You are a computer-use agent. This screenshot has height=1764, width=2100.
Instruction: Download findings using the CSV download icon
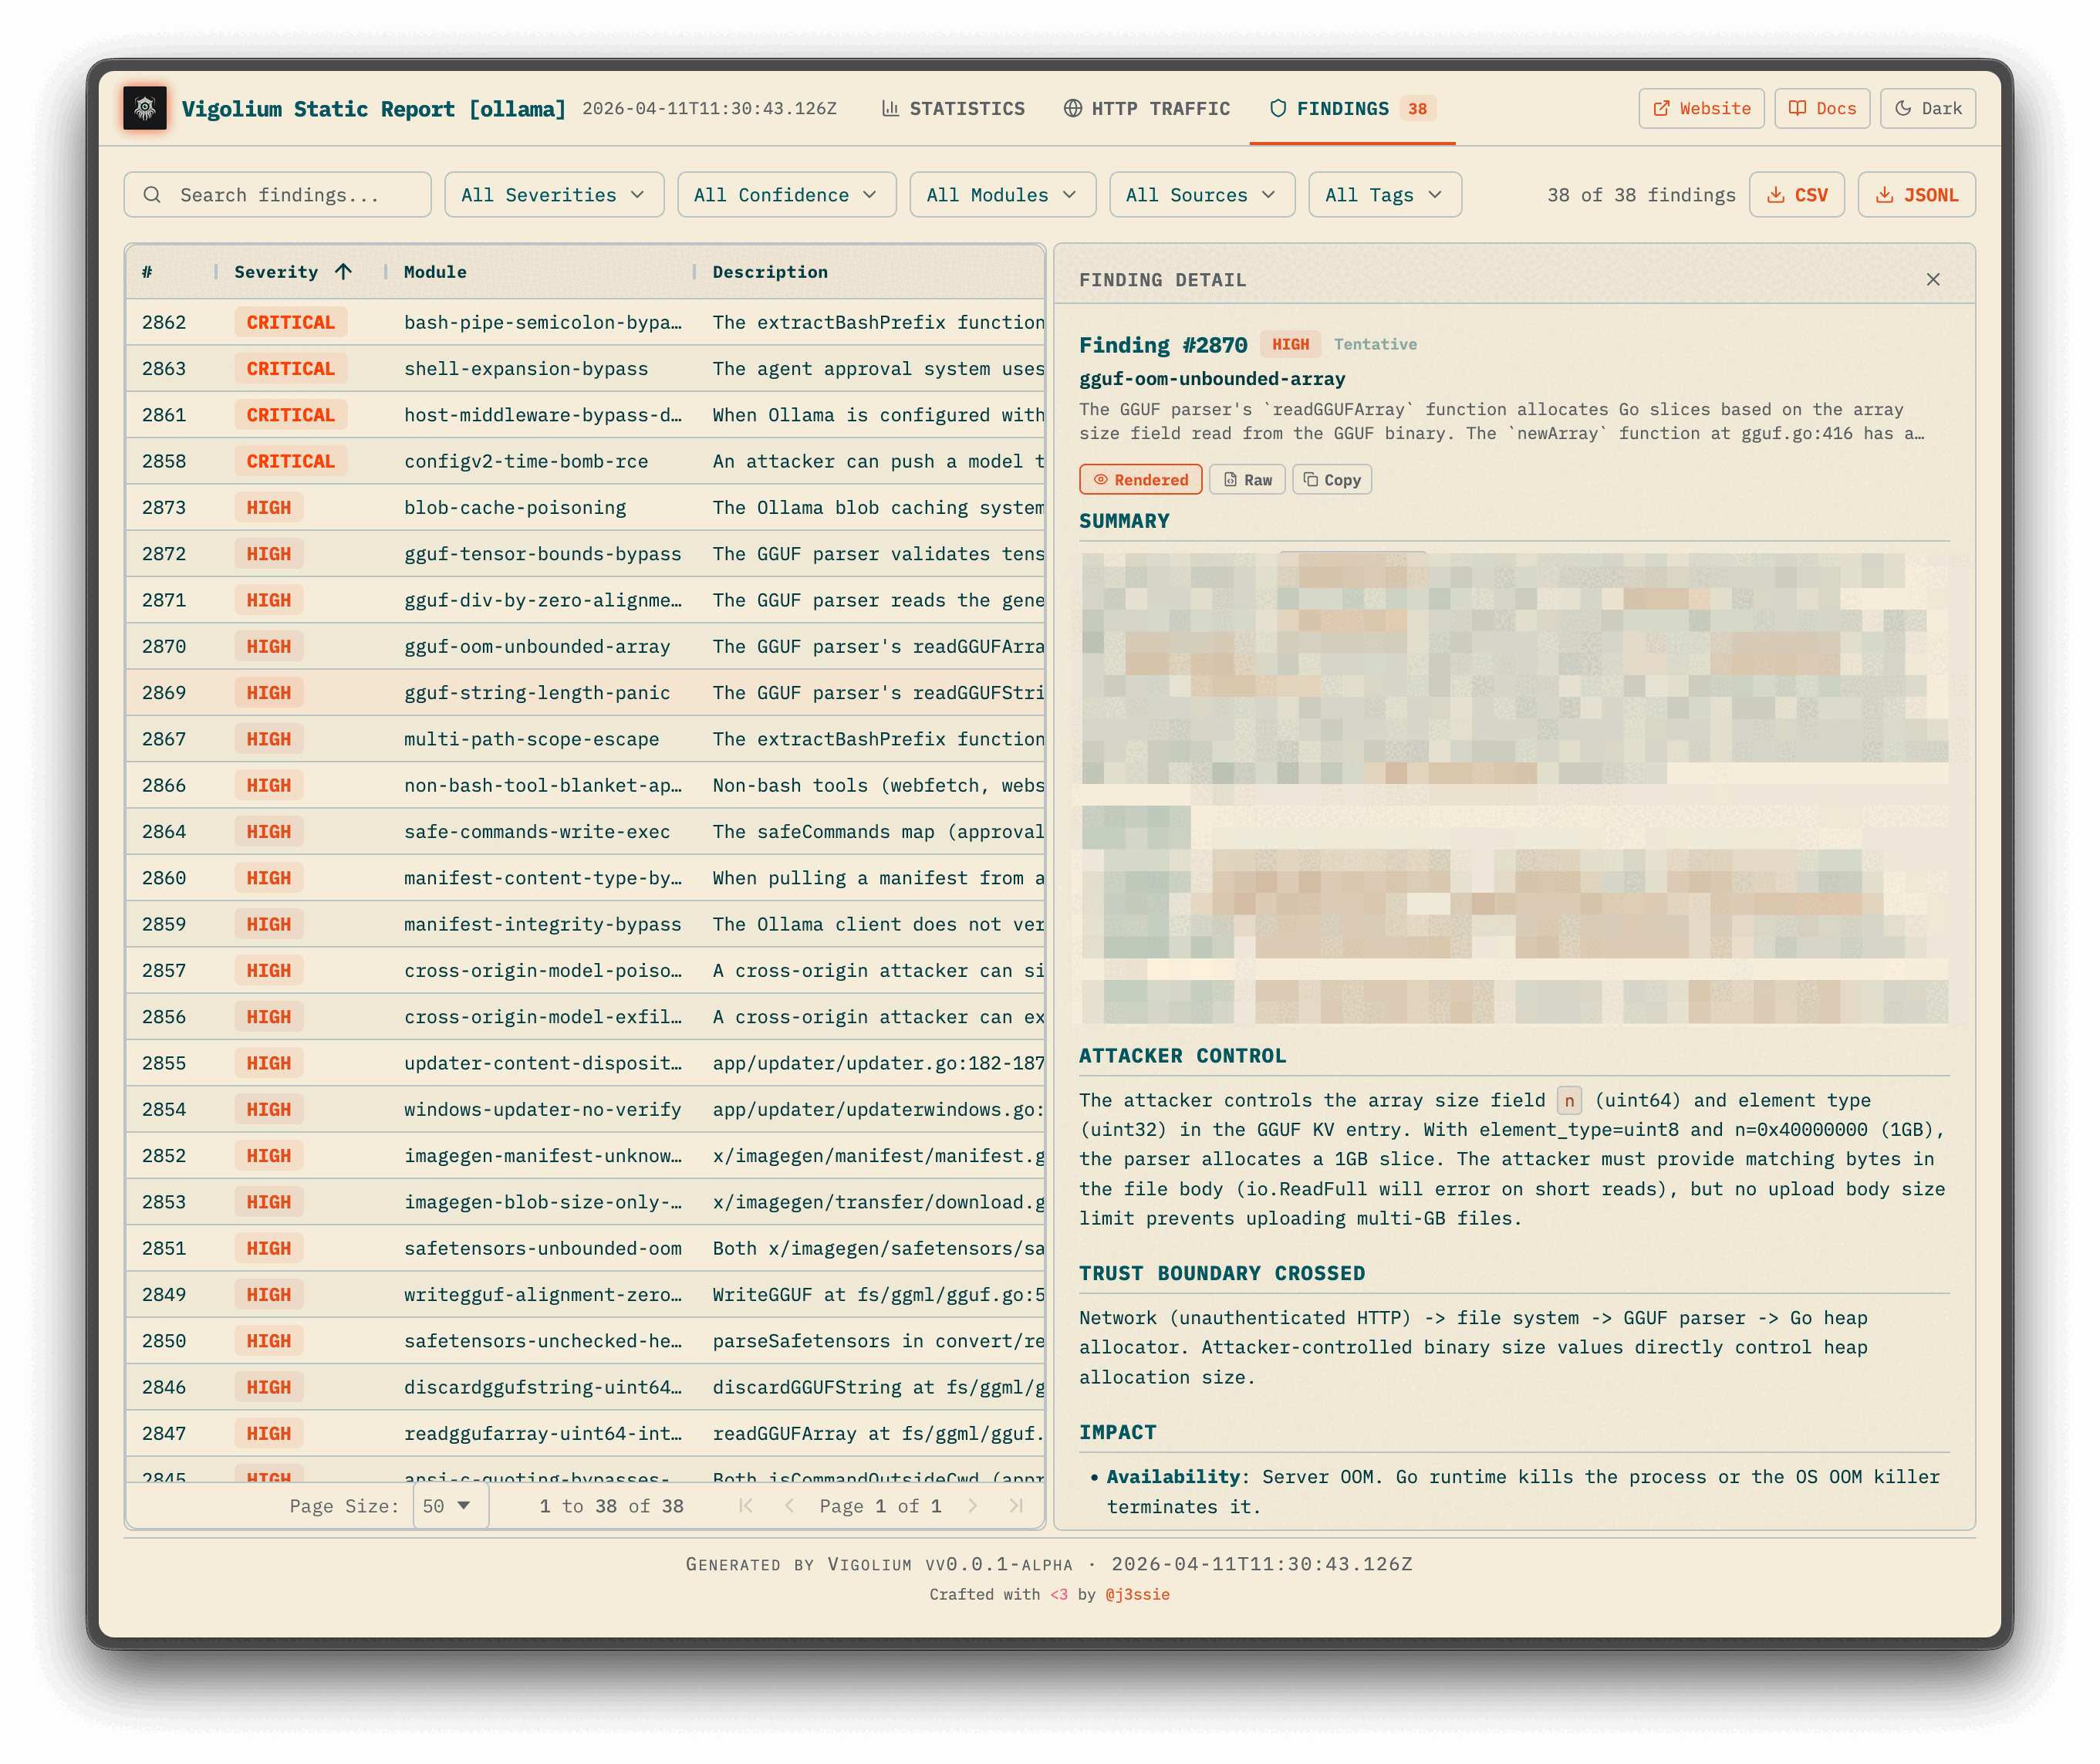(x=1777, y=194)
